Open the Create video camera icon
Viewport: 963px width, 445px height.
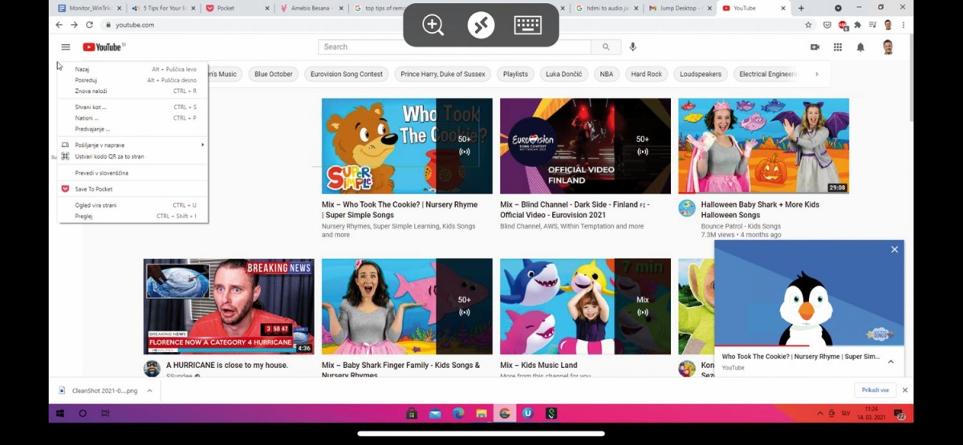(x=815, y=47)
